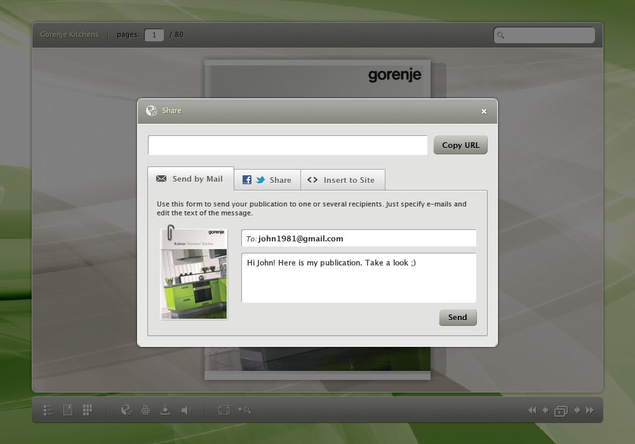The height and width of the screenshot is (444, 635).
Task: Select the page number input field
Action: (154, 34)
